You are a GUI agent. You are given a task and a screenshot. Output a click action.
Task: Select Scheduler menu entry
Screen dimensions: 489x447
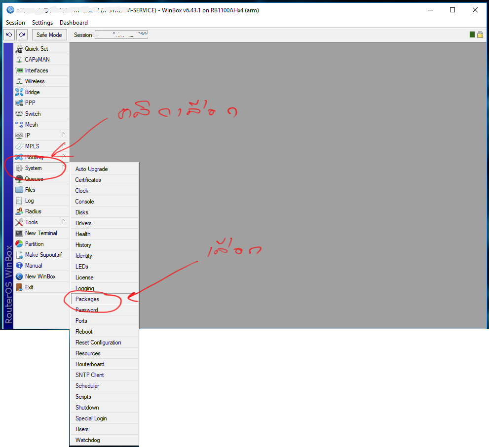105,386
